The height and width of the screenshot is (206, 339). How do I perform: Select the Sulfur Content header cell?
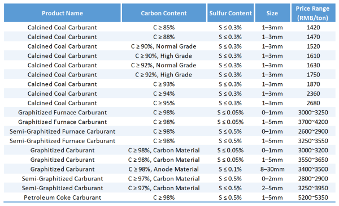click(x=231, y=13)
